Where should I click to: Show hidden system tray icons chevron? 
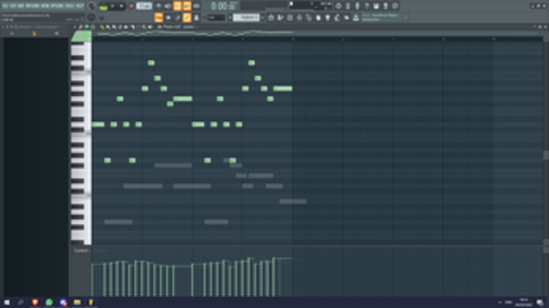[x=500, y=302]
